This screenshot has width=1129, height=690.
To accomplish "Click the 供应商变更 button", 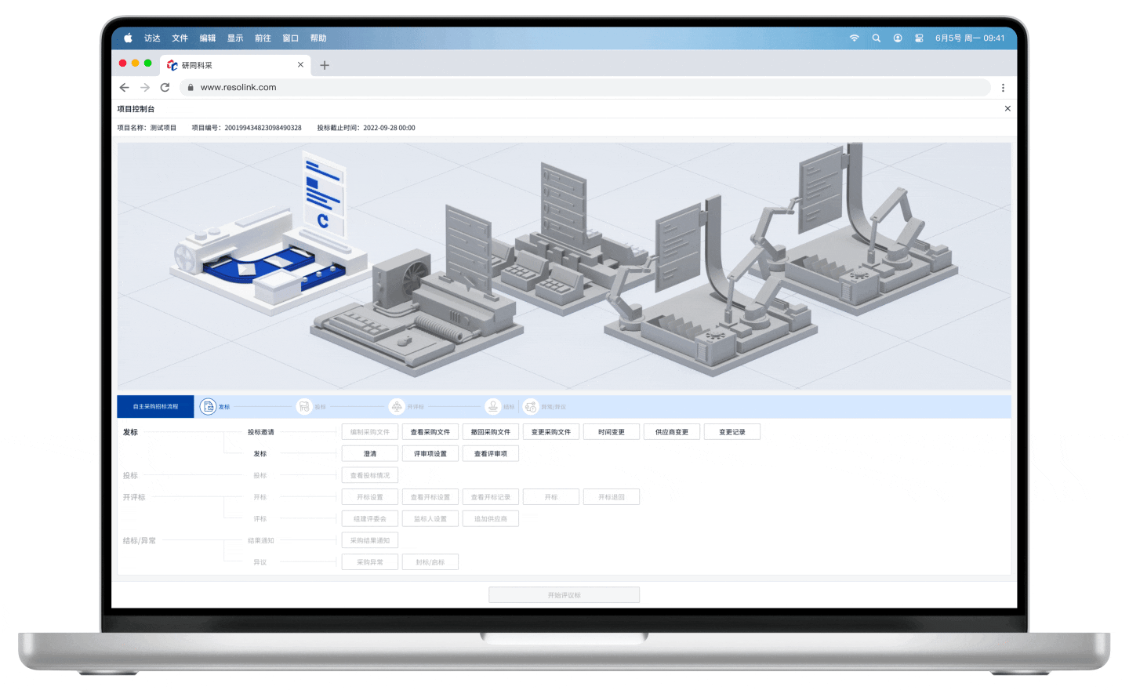I will point(672,432).
